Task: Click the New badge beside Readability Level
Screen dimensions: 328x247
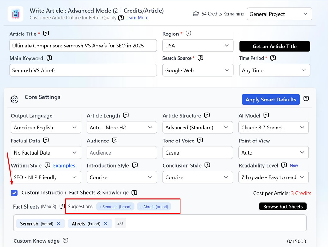Action: (x=294, y=165)
